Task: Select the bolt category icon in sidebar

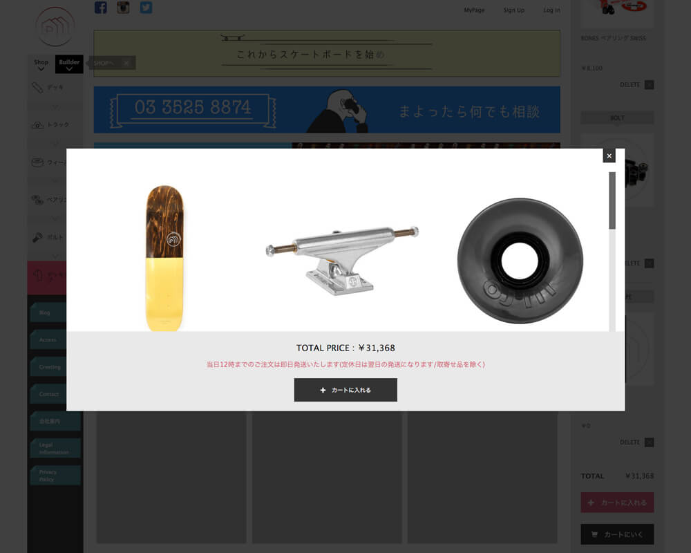Action: [x=37, y=237]
